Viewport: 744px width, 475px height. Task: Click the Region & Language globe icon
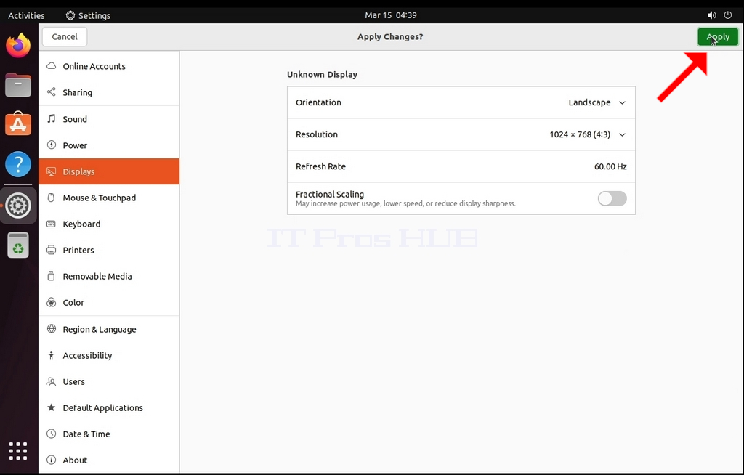pos(52,329)
